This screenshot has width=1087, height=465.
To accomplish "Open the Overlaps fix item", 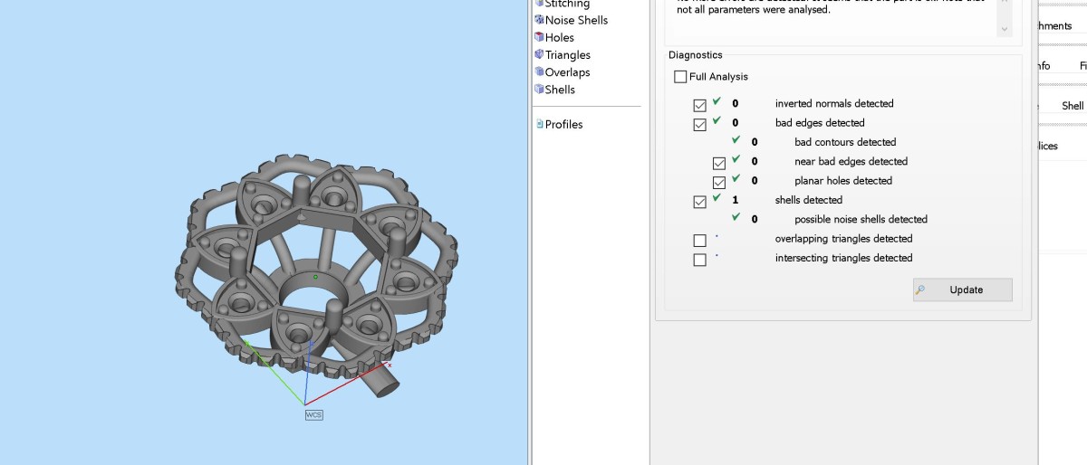I will click(567, 72).
